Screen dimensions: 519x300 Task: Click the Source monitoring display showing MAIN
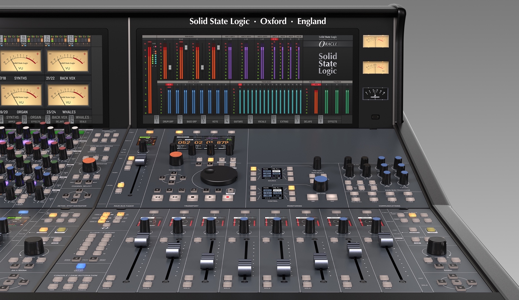(272, 173)
